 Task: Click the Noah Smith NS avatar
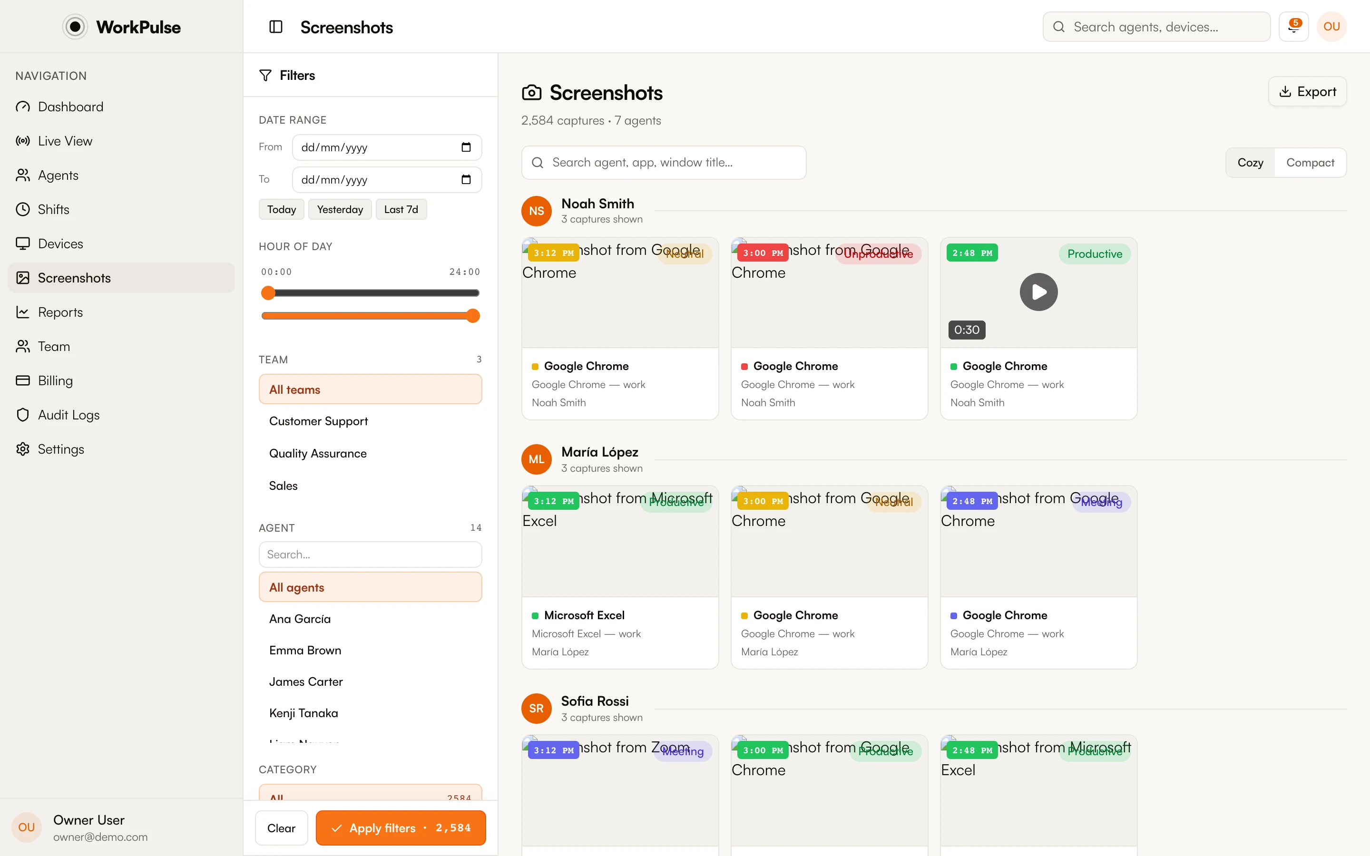(x=536, y=211)
